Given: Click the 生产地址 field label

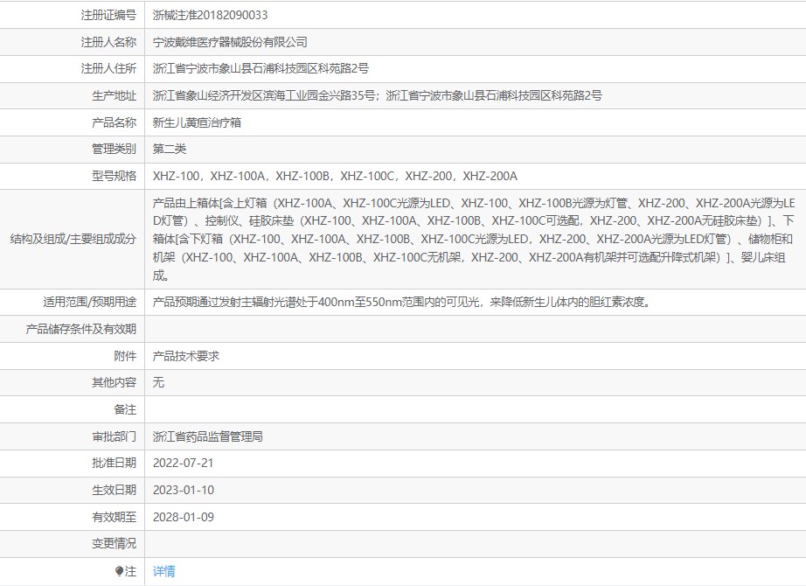Looking at the screenshot, I should pos(115,95).
